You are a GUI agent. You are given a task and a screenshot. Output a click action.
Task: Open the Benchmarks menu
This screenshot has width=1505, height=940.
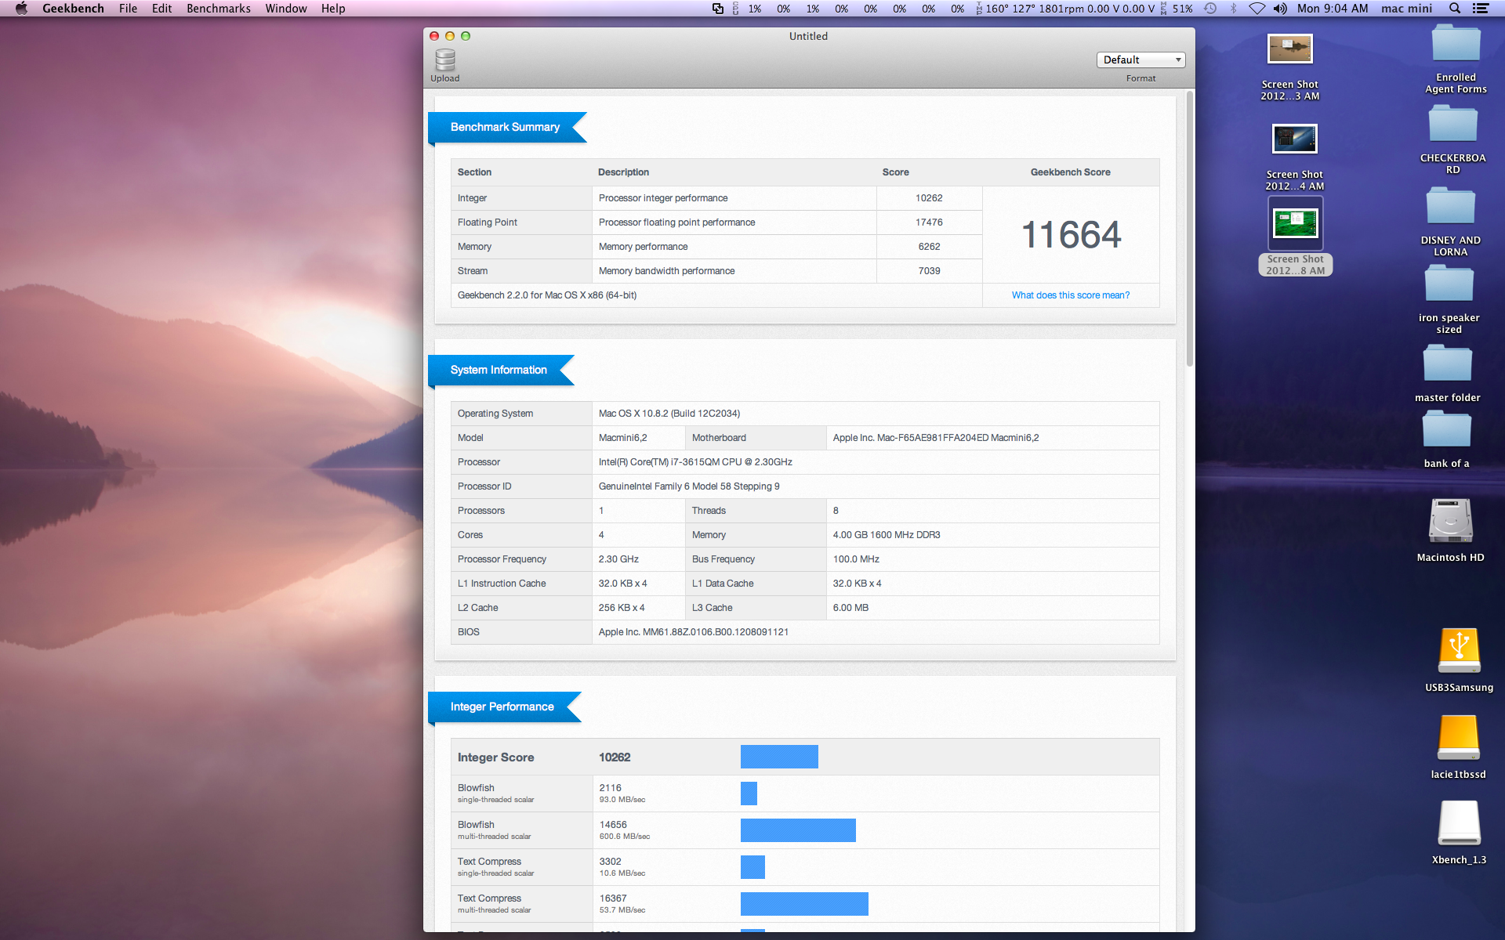219,9
